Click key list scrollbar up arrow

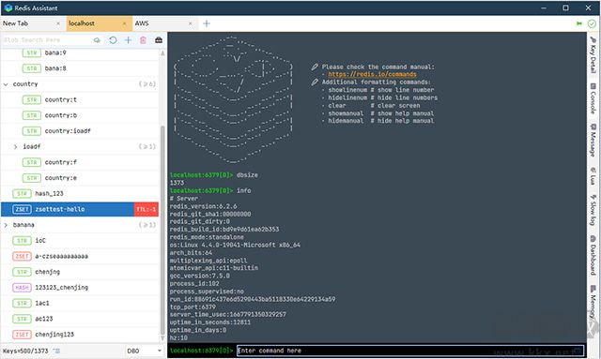pos(162,53)
